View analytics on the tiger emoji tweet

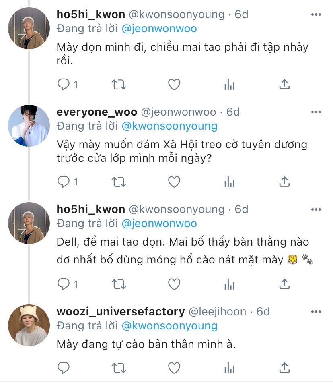coord(229,284)
